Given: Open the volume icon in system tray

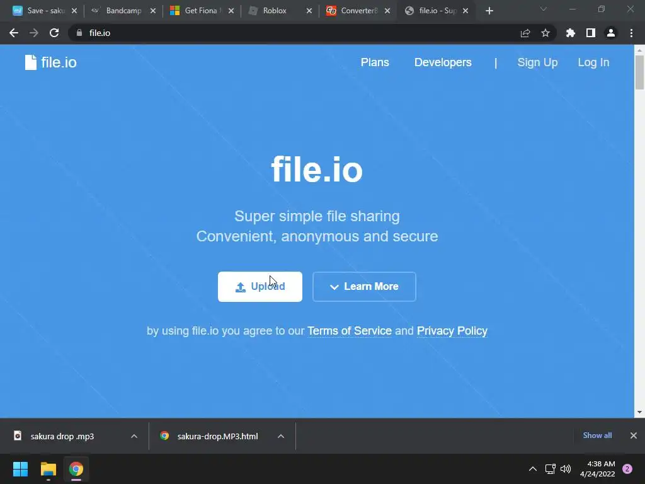Looking at the screenshot, I should 566,469.
